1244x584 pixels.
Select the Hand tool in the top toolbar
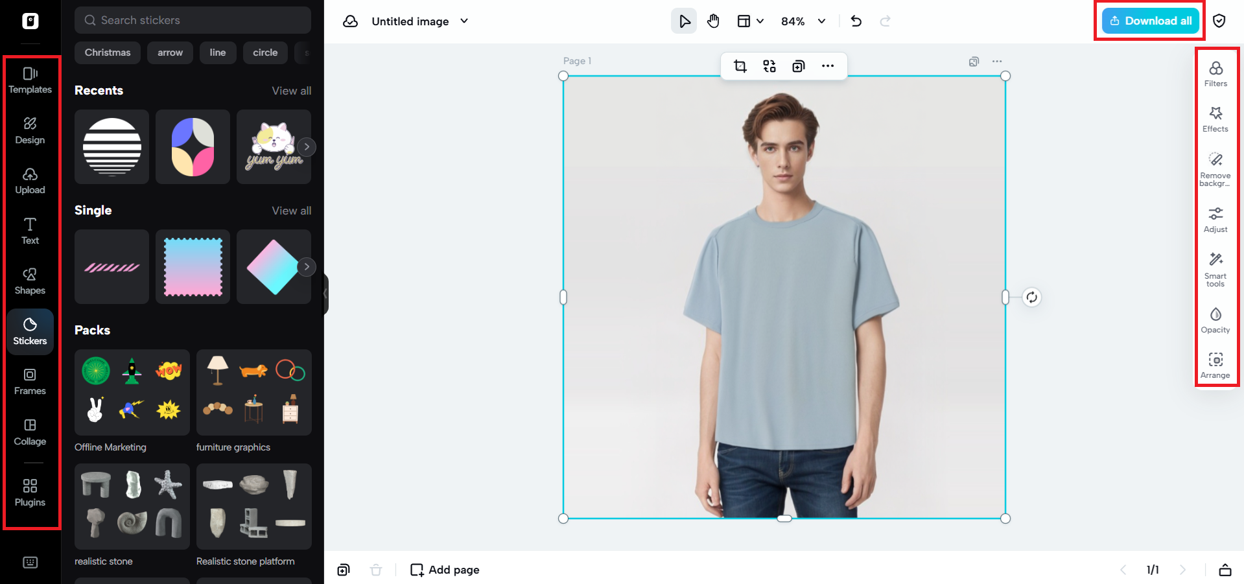(x=713, y=21)
